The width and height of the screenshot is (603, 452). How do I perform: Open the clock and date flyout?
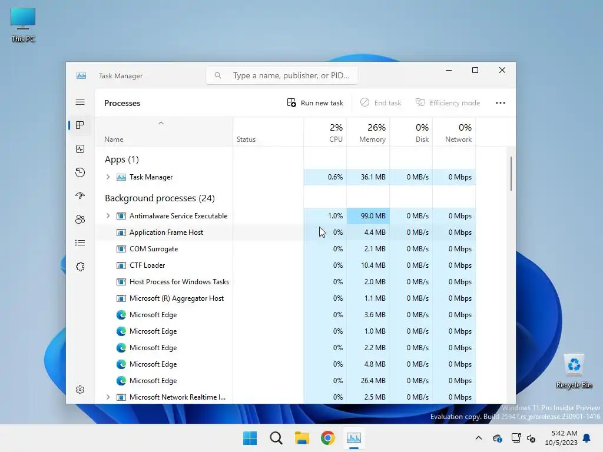pyautogui.click(x=561, y=438)
